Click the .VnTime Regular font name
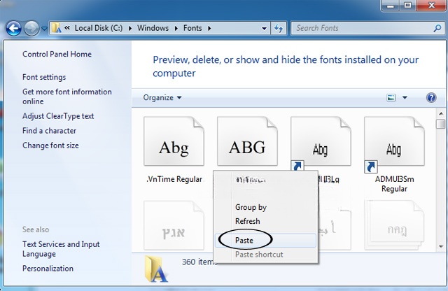The height and width of the screenshot is (291, 448). [174, 179]
